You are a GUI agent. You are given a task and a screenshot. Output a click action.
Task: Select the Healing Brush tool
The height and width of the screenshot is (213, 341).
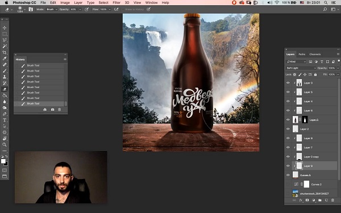click(5, 65)
